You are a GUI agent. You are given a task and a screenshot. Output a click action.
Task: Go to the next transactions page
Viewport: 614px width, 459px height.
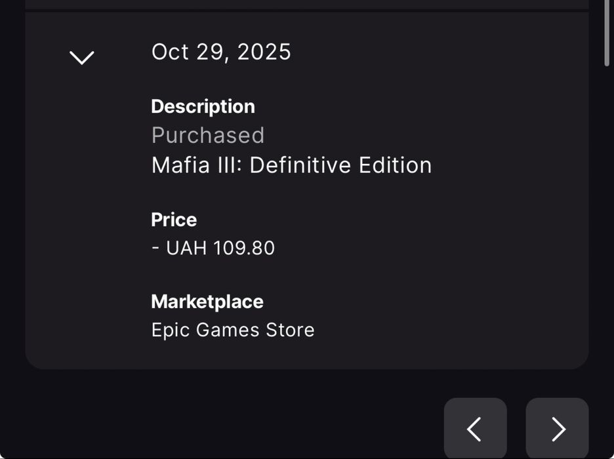coord(557,429)
